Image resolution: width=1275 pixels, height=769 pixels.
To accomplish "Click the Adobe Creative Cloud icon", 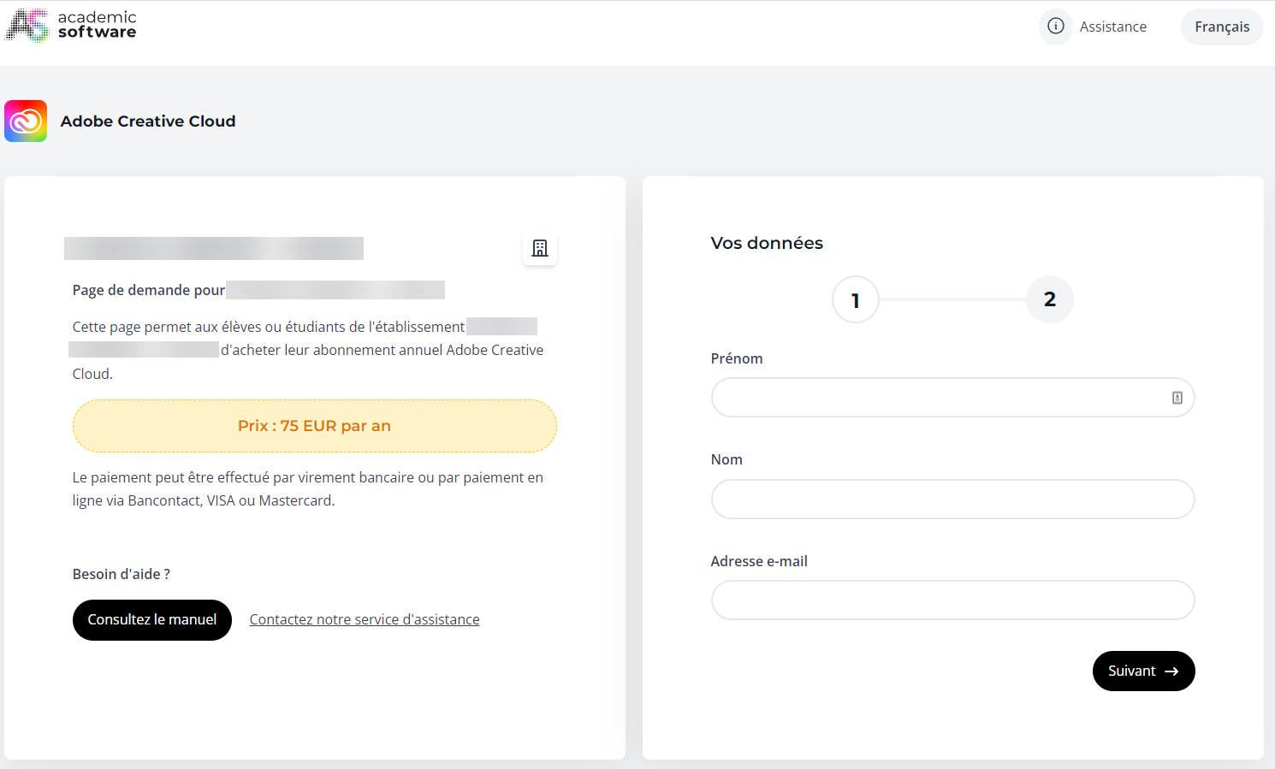I will coord(26,121).
